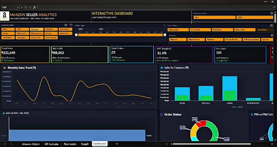Toggle multi-select on Customer_State slicer
This screenshot has width=277, height=147.
pos(66,25)
